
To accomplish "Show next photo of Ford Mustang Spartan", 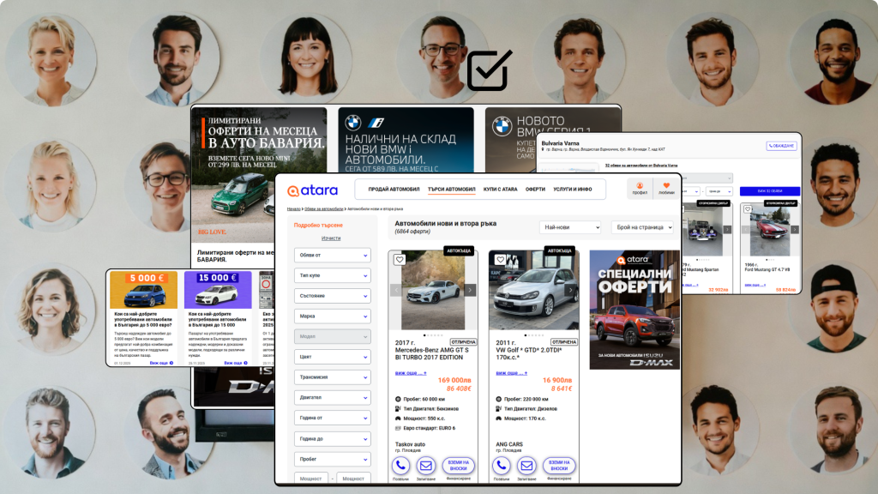I will 727,230.
